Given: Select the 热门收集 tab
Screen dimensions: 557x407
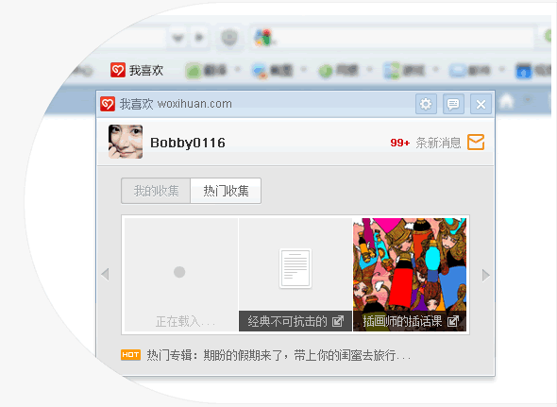Looking at the screenshot, I should point(226,191).
